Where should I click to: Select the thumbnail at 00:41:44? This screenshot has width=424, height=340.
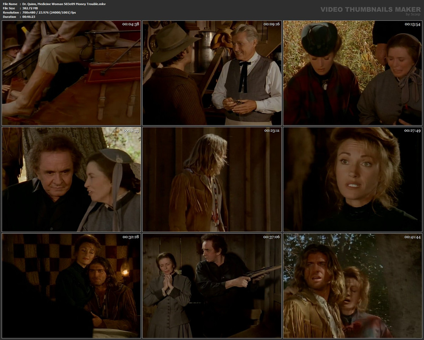(x=353, y=286)
